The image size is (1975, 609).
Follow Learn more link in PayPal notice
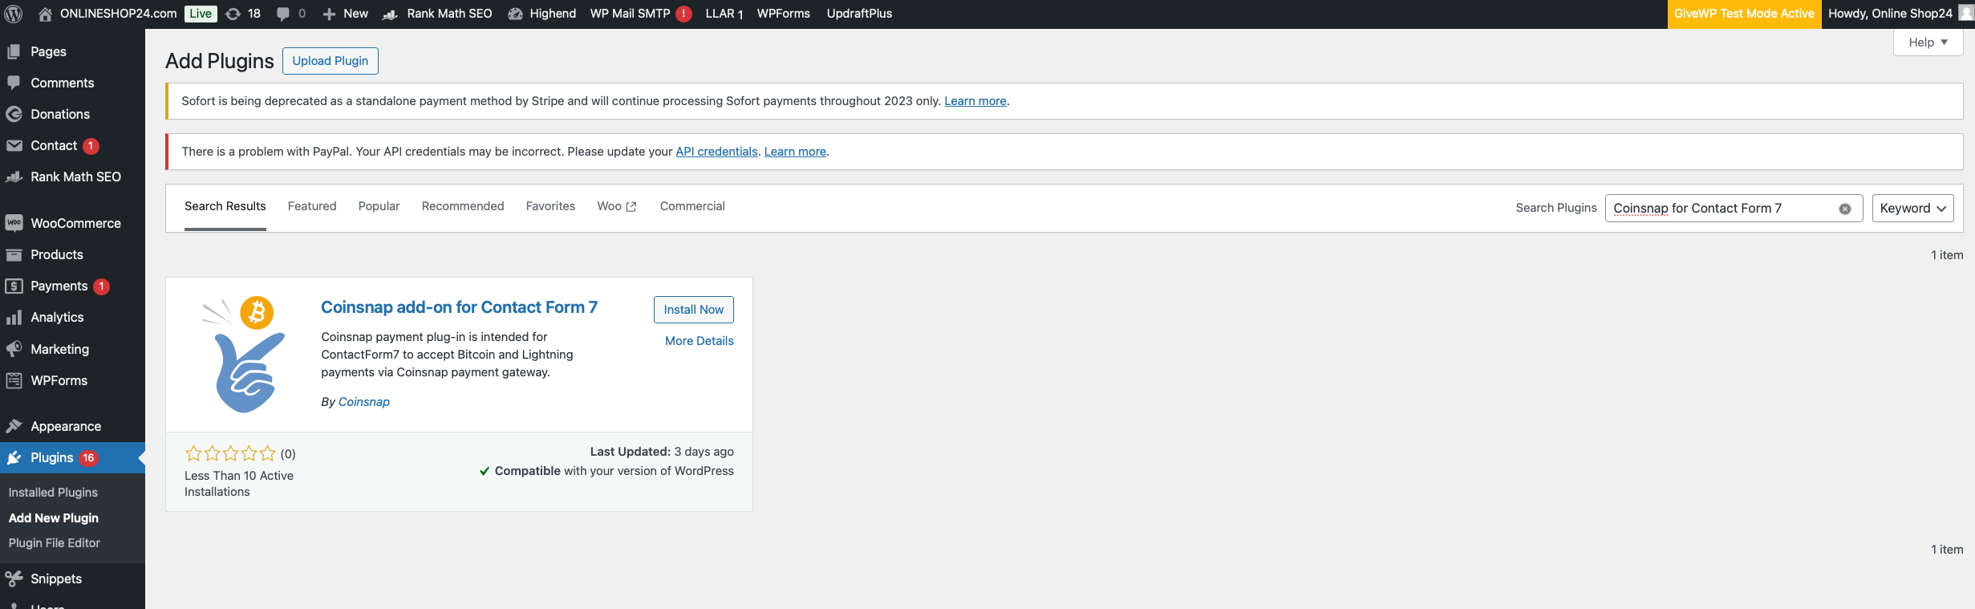795,152
